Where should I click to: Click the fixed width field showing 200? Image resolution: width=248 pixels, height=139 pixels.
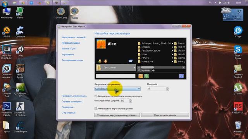click(x=125, y=100)
